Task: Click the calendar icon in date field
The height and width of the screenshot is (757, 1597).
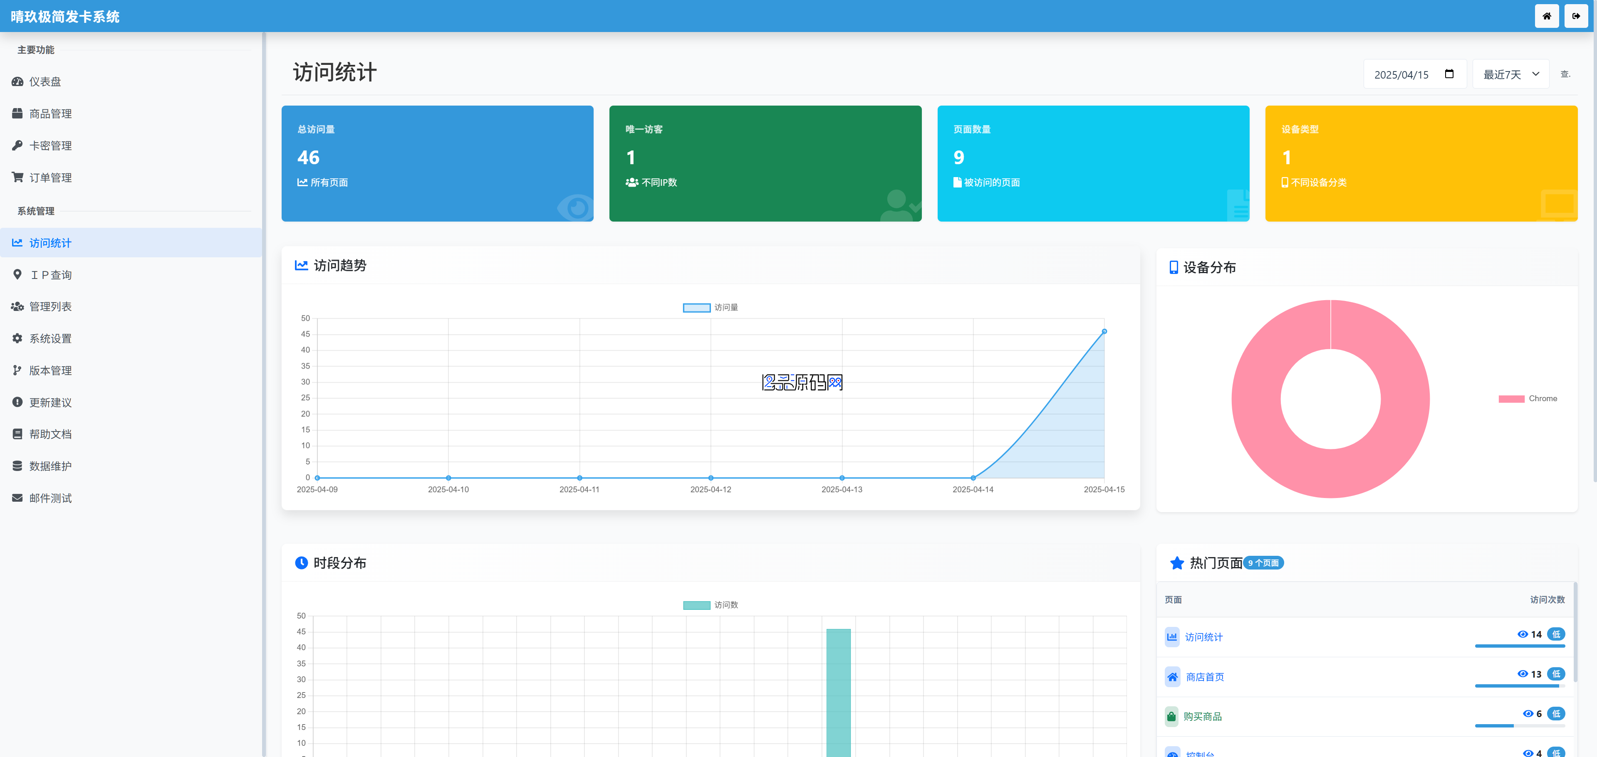Action: coord(1449,74)
